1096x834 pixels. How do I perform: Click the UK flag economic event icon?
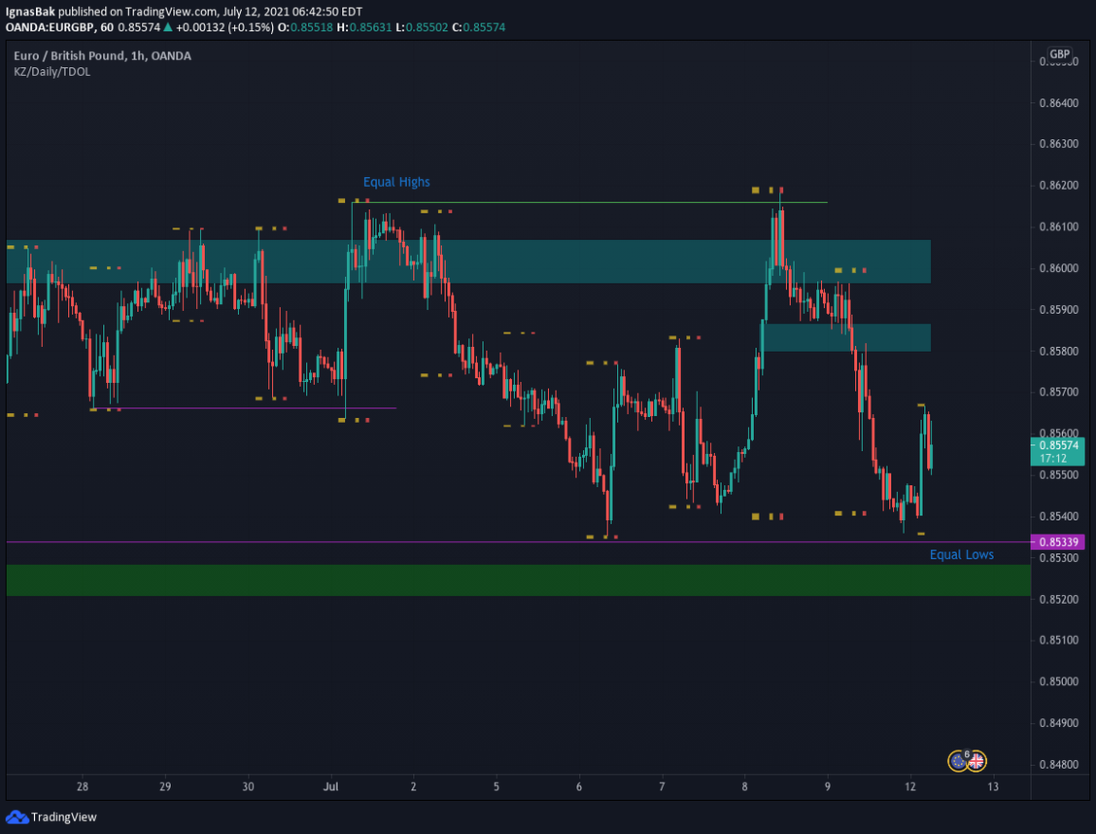pos(976,760)
